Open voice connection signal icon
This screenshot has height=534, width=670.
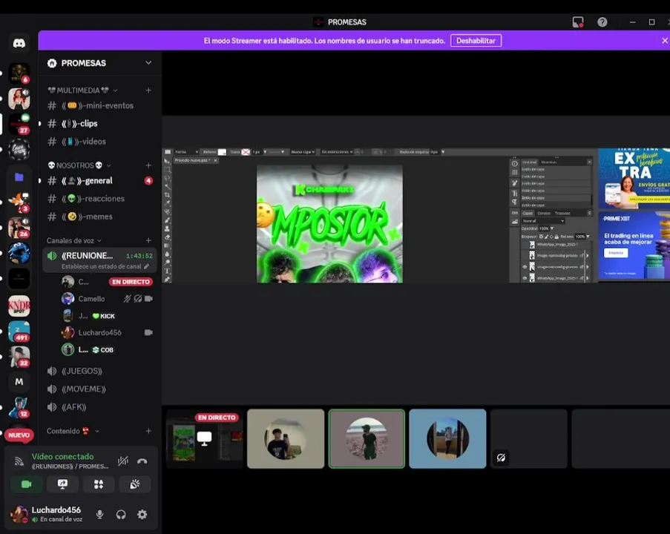(x=19, y=461)
